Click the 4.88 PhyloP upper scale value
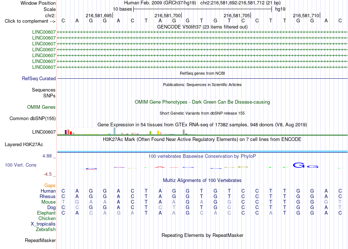 point(47,156)
